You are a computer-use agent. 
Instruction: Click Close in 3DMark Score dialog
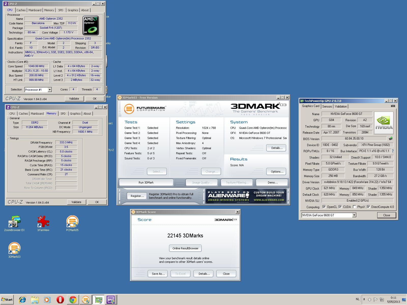point(226,274)
